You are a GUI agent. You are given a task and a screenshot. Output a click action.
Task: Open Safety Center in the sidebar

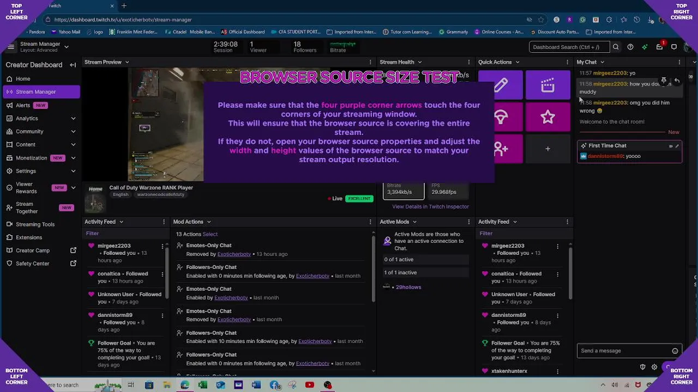41,264
